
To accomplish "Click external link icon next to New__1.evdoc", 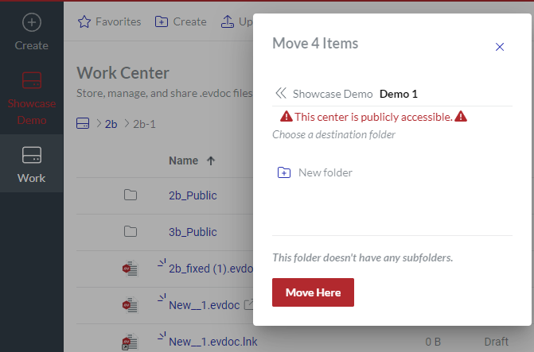I will (x=249, y=304).
